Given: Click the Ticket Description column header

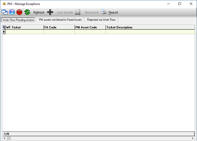Looking at the screenshot, I should pyautogui.click(x=150, y=27).
